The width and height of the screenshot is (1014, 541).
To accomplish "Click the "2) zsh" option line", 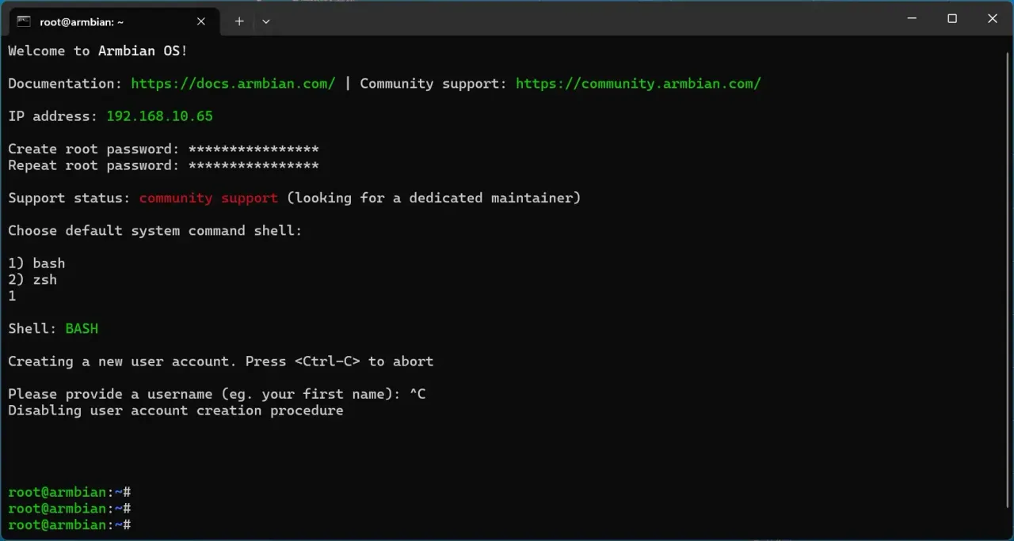I will (x=32, y=280).
